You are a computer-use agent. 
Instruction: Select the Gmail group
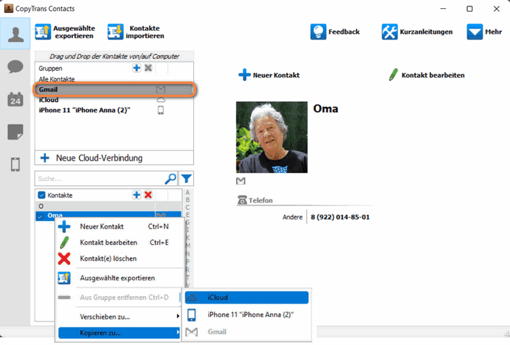click(114, 90)
